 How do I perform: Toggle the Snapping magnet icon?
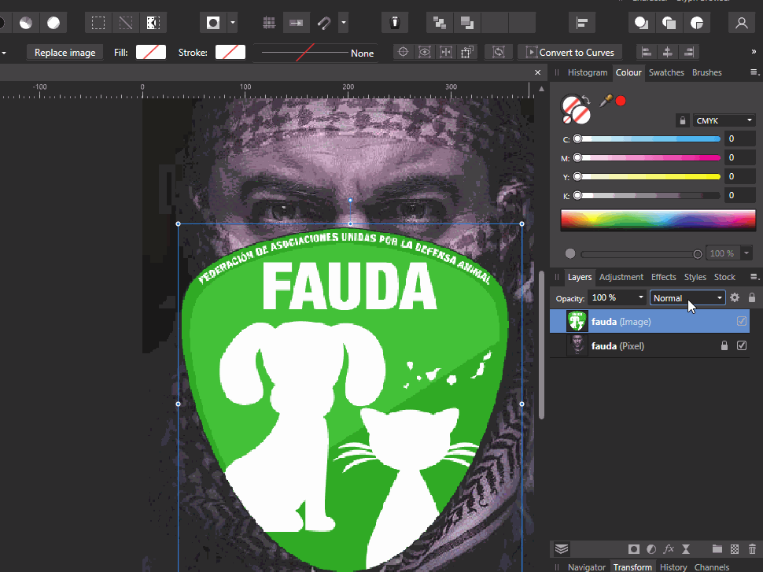(x=324, y=23)
